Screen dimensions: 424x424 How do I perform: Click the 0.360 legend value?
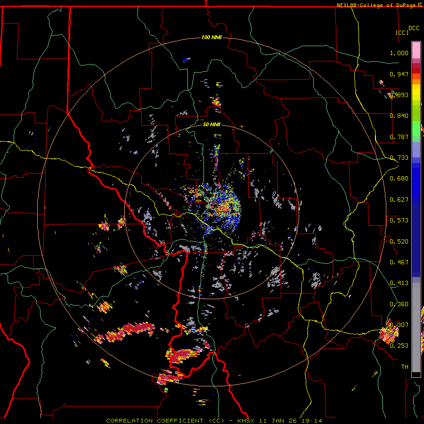point(399,304)
